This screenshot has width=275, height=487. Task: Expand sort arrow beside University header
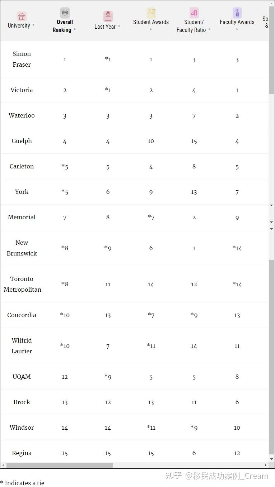tap(34, 25)
